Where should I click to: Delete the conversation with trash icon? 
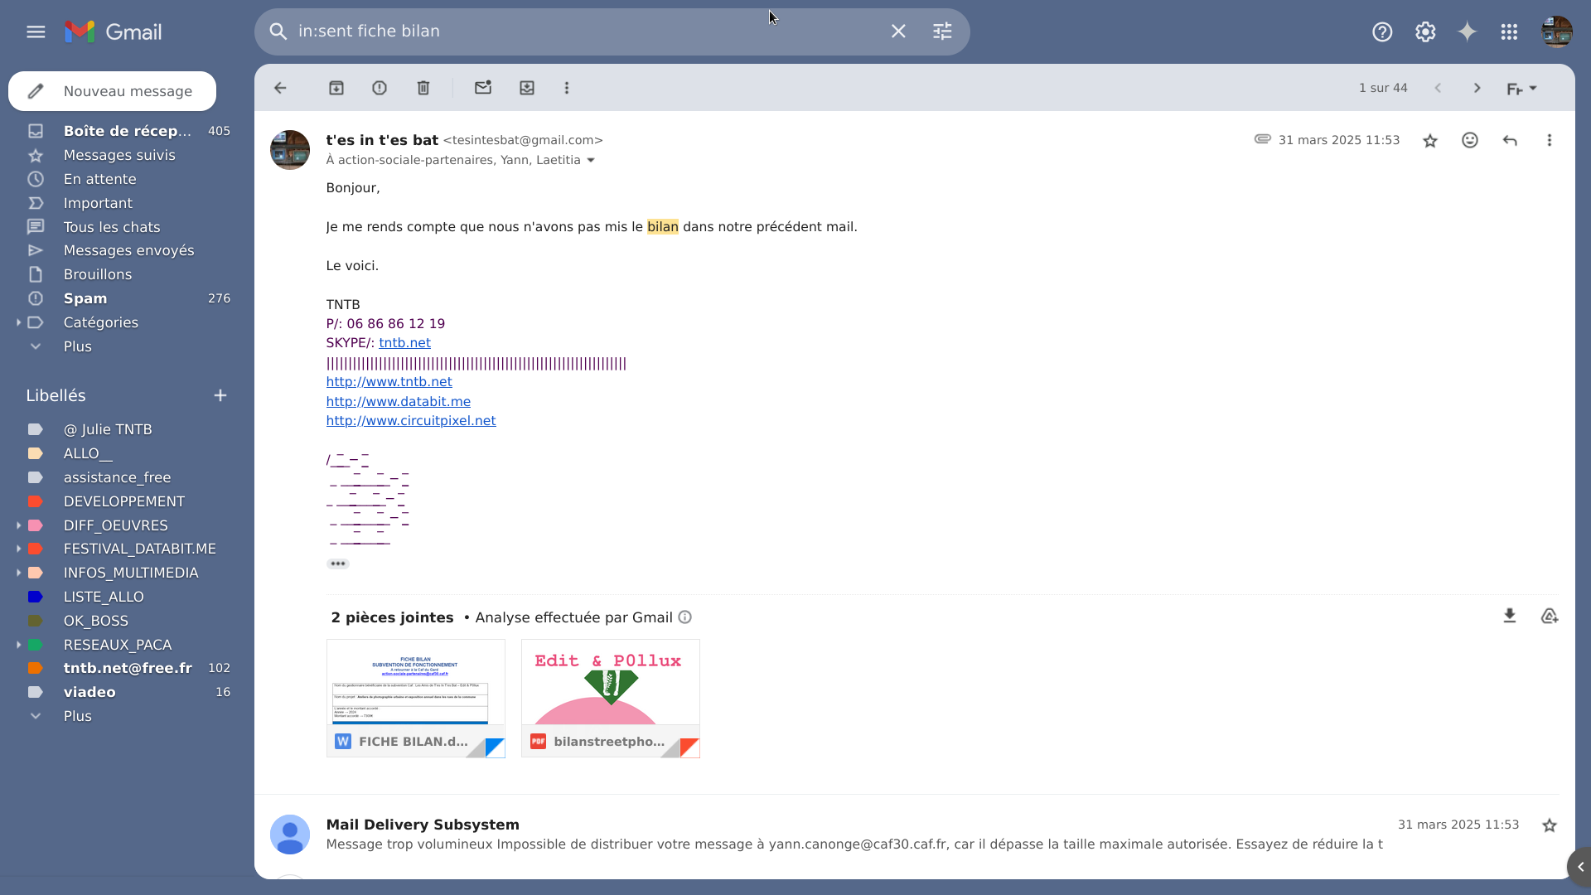pyautogui.click(x=423, y=88)
